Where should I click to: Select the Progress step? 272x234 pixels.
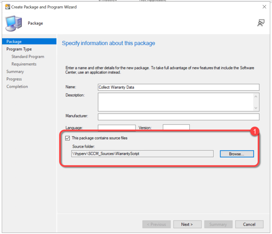pos(14,79)
